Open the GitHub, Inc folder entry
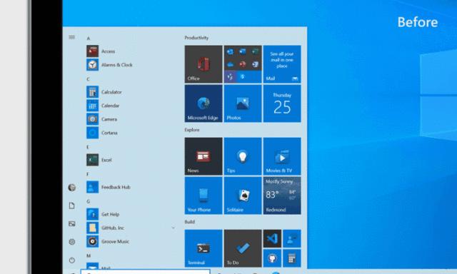The height and width of the screenshot is (274, 457). coord(130,228)
